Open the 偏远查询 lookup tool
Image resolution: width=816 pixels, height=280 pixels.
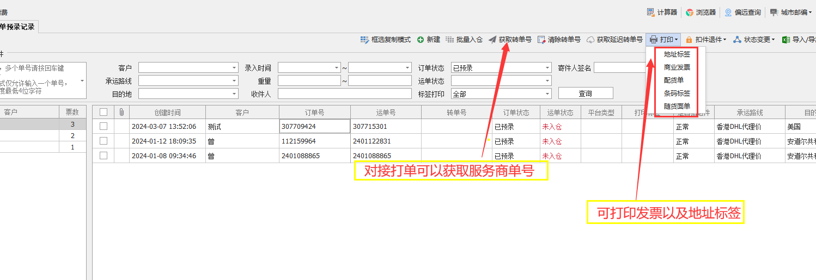[x=728, y=12]
